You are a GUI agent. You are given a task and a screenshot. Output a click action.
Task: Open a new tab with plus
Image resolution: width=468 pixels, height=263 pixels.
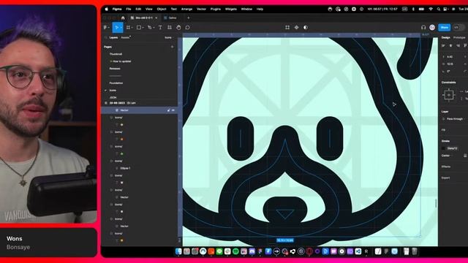pyautogui.click(x=188, y=18)
